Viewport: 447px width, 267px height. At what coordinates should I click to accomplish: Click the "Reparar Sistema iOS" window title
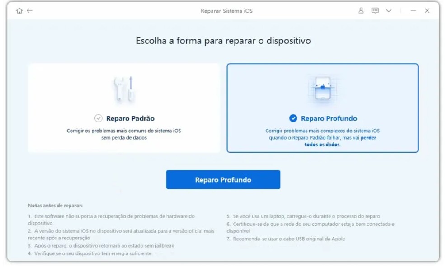tap(226, 11)
